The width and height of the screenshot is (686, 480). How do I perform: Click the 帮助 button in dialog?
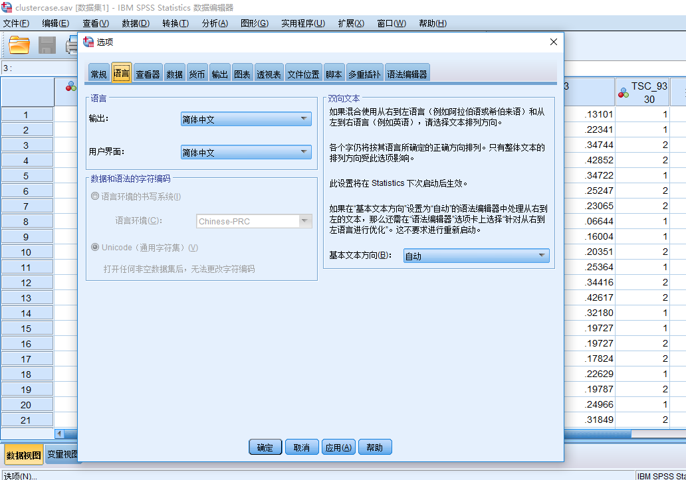pyautogui.click(x=374, y=447)
